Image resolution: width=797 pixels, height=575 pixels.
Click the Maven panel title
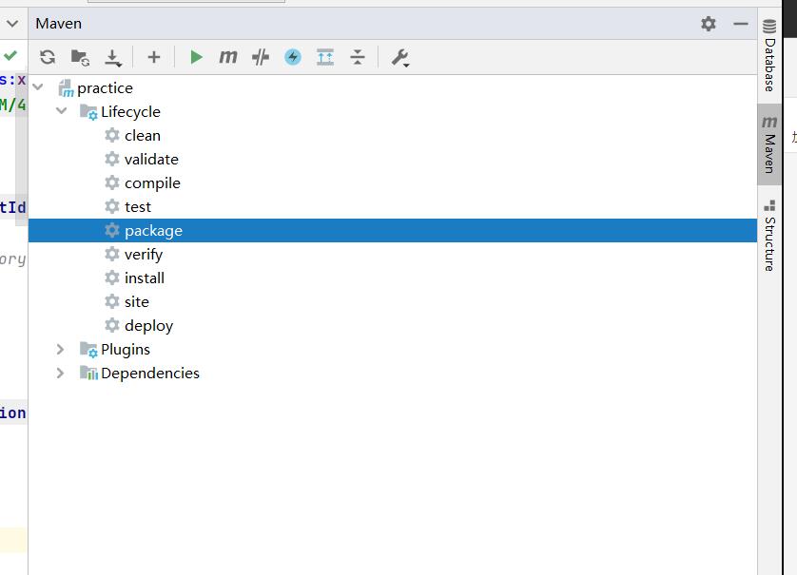coord(58,24)
